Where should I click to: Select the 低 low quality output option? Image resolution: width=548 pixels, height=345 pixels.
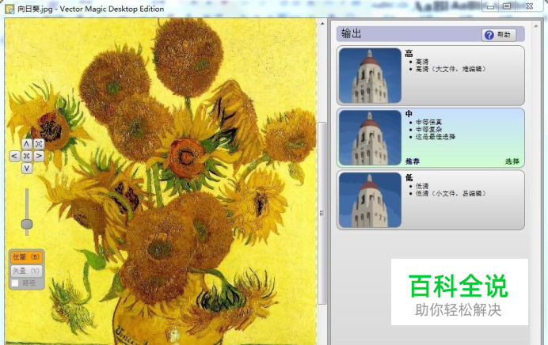430,199
